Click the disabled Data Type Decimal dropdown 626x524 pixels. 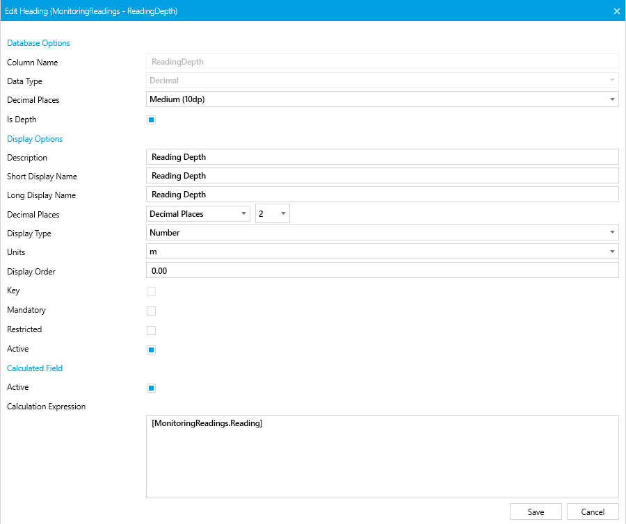(x=382, y=81)
